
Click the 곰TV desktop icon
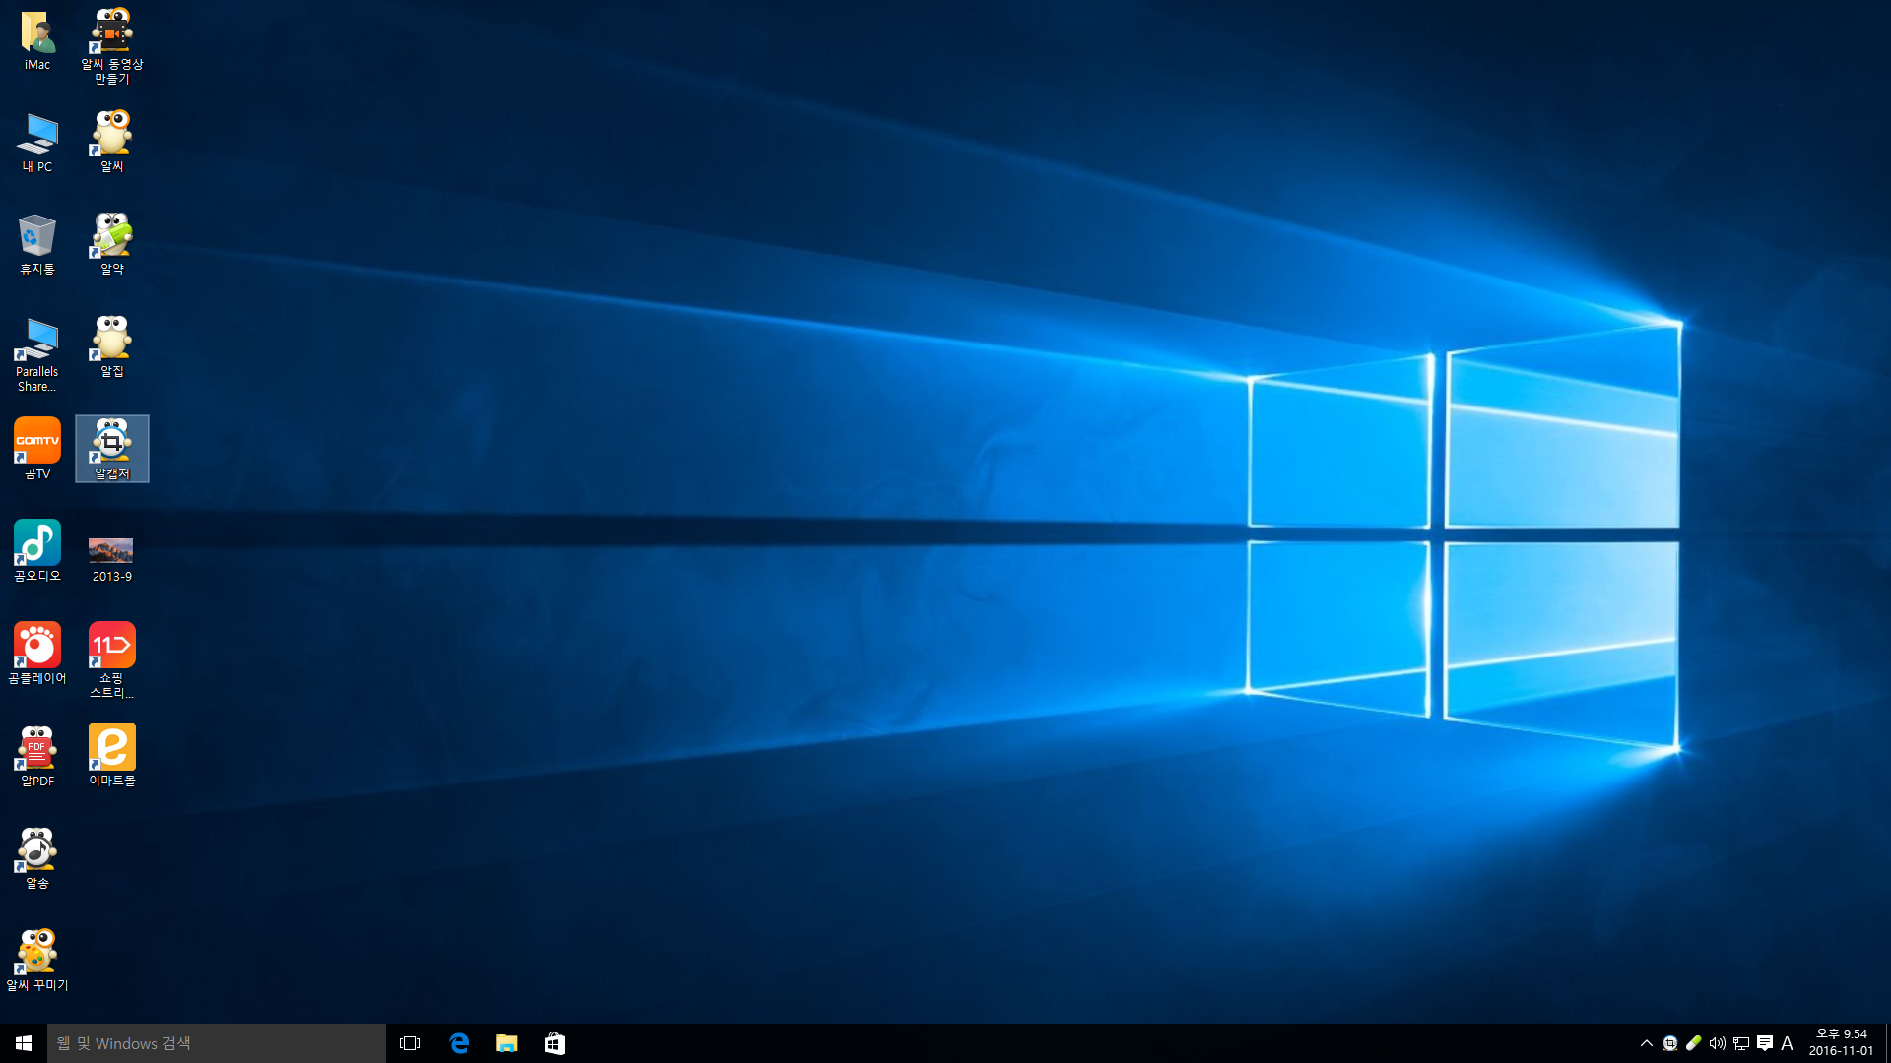pyautogui.click(x=37, y=445)
